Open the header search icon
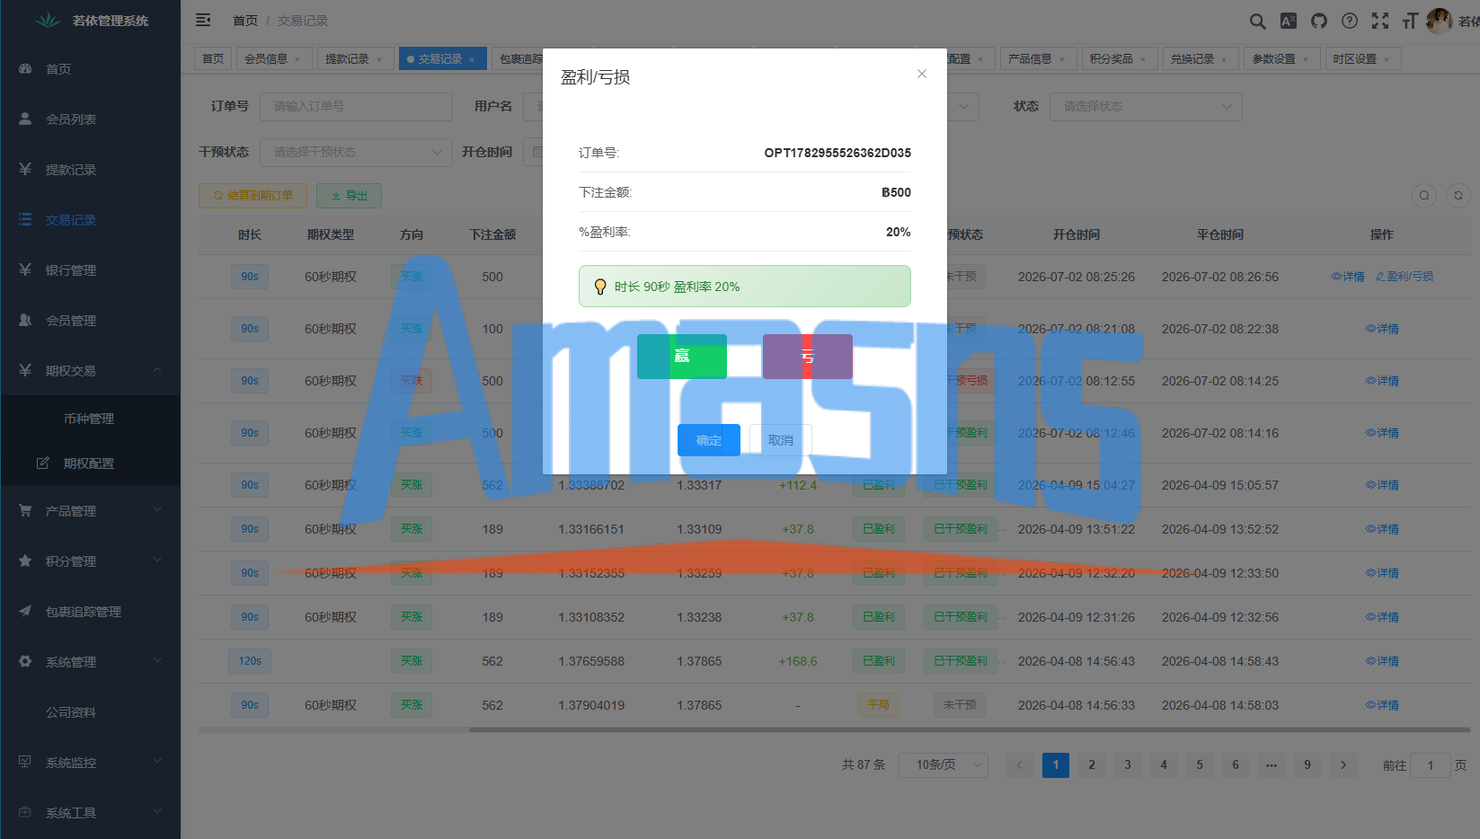Image resolution: width=1480 pixels, height=839 pixels. pos(1258,21)
